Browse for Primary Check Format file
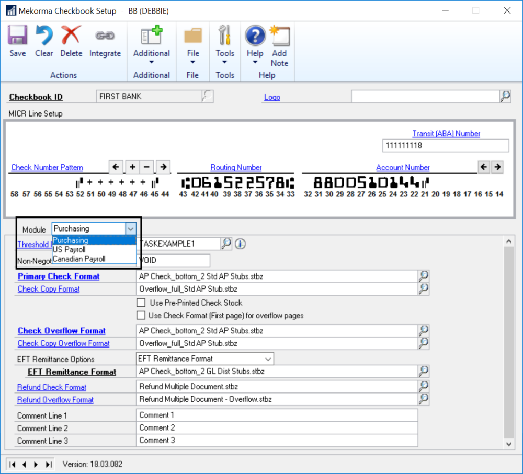 pos(424,276)
